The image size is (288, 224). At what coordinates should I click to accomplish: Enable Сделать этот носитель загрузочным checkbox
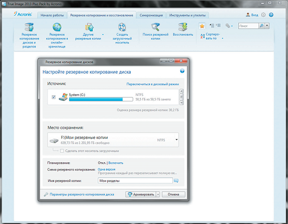62,150
